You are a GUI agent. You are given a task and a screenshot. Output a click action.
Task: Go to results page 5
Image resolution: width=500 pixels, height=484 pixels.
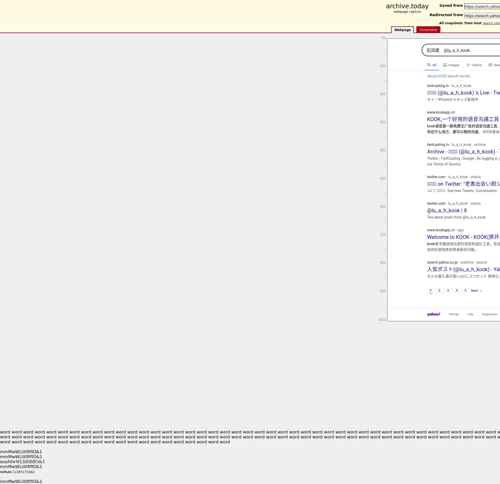pyautogui.click(x=465, y=290)
